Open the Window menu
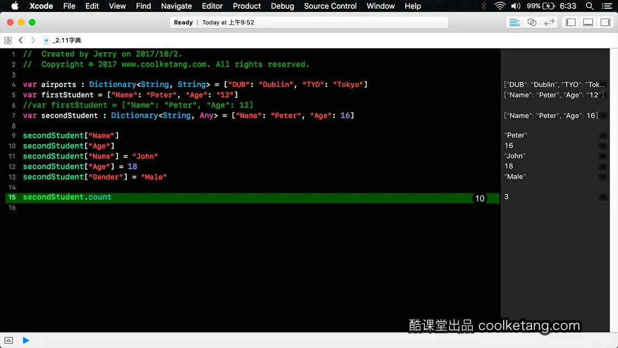Screen dimensions: 618x348 tap(380, 6)
